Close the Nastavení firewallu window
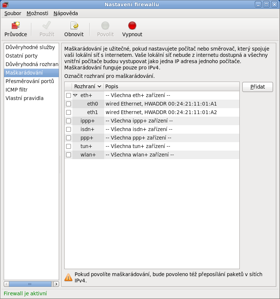 (274, 4)
